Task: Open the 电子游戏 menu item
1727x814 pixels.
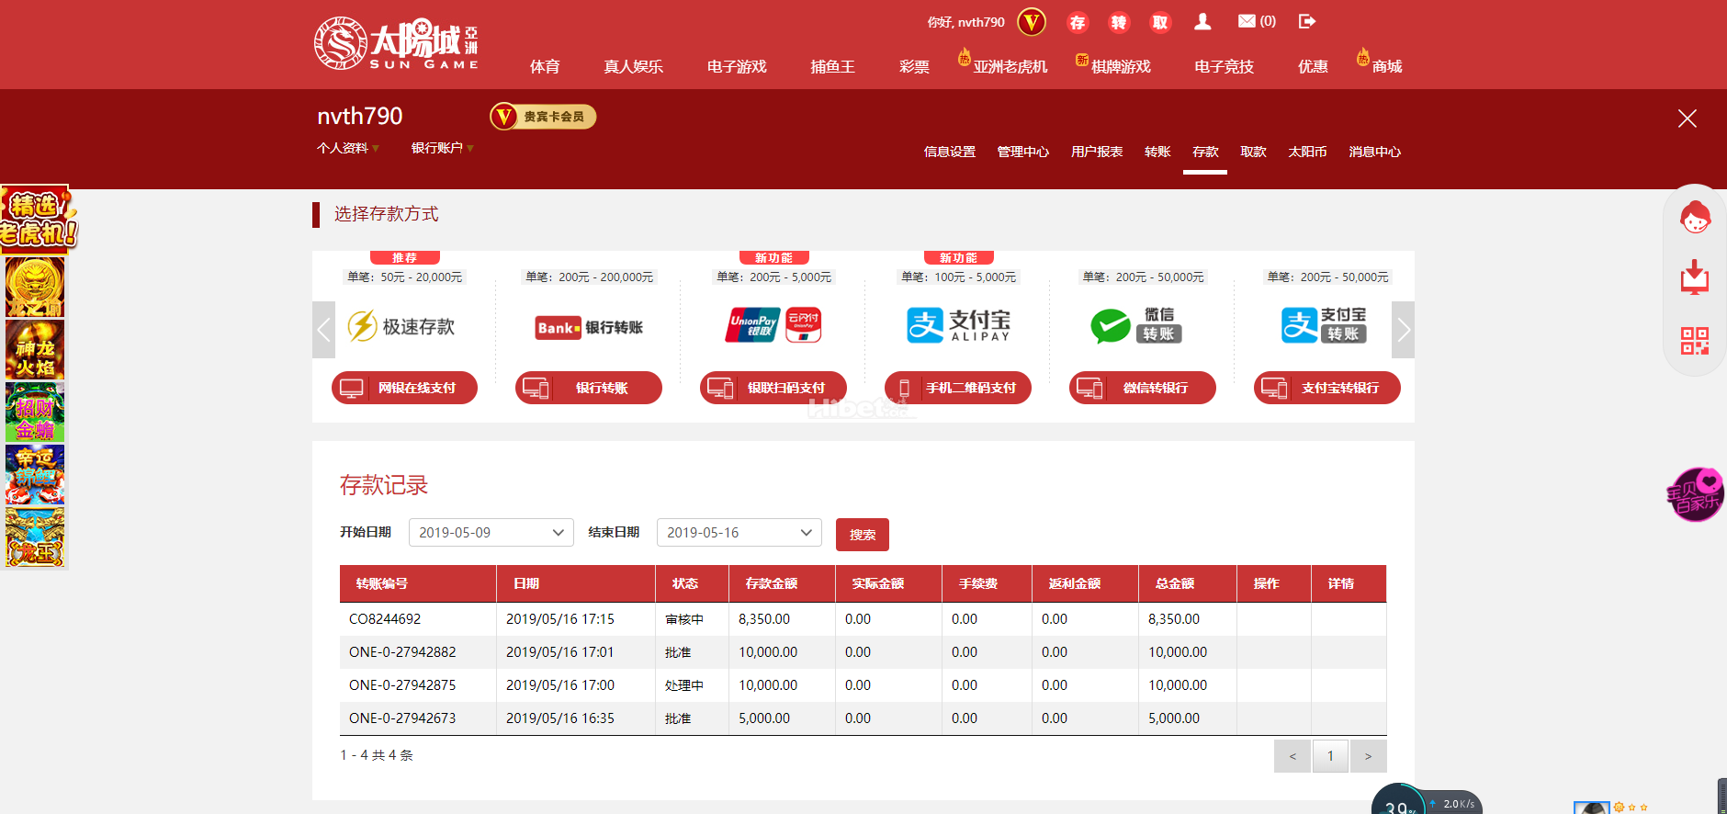Action: point(737,66)
